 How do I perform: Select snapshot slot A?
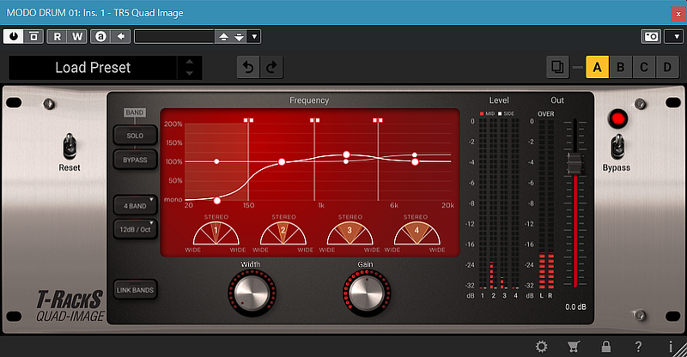pos(597,68)
